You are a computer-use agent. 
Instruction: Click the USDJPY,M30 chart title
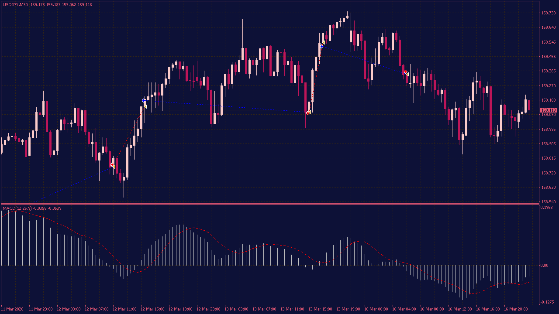[x=15, y=5]
